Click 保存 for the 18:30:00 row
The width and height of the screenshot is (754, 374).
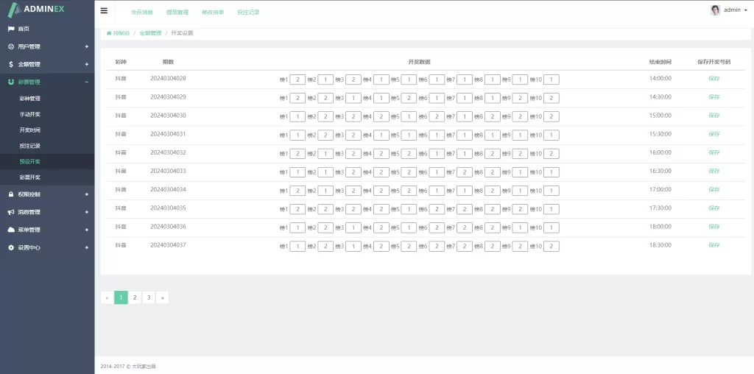pos(714,245)
